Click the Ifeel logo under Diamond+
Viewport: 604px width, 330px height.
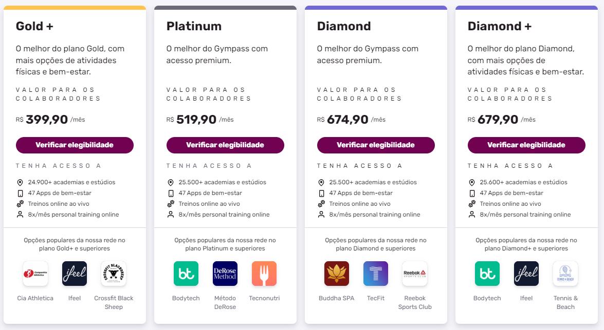click(526, 274)
